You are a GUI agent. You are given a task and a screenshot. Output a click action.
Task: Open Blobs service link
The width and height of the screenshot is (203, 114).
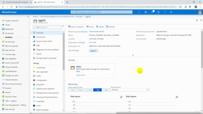pos(79,67)
